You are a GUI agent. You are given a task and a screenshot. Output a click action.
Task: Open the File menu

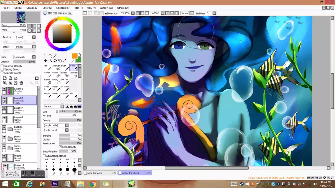click(6, 8)
